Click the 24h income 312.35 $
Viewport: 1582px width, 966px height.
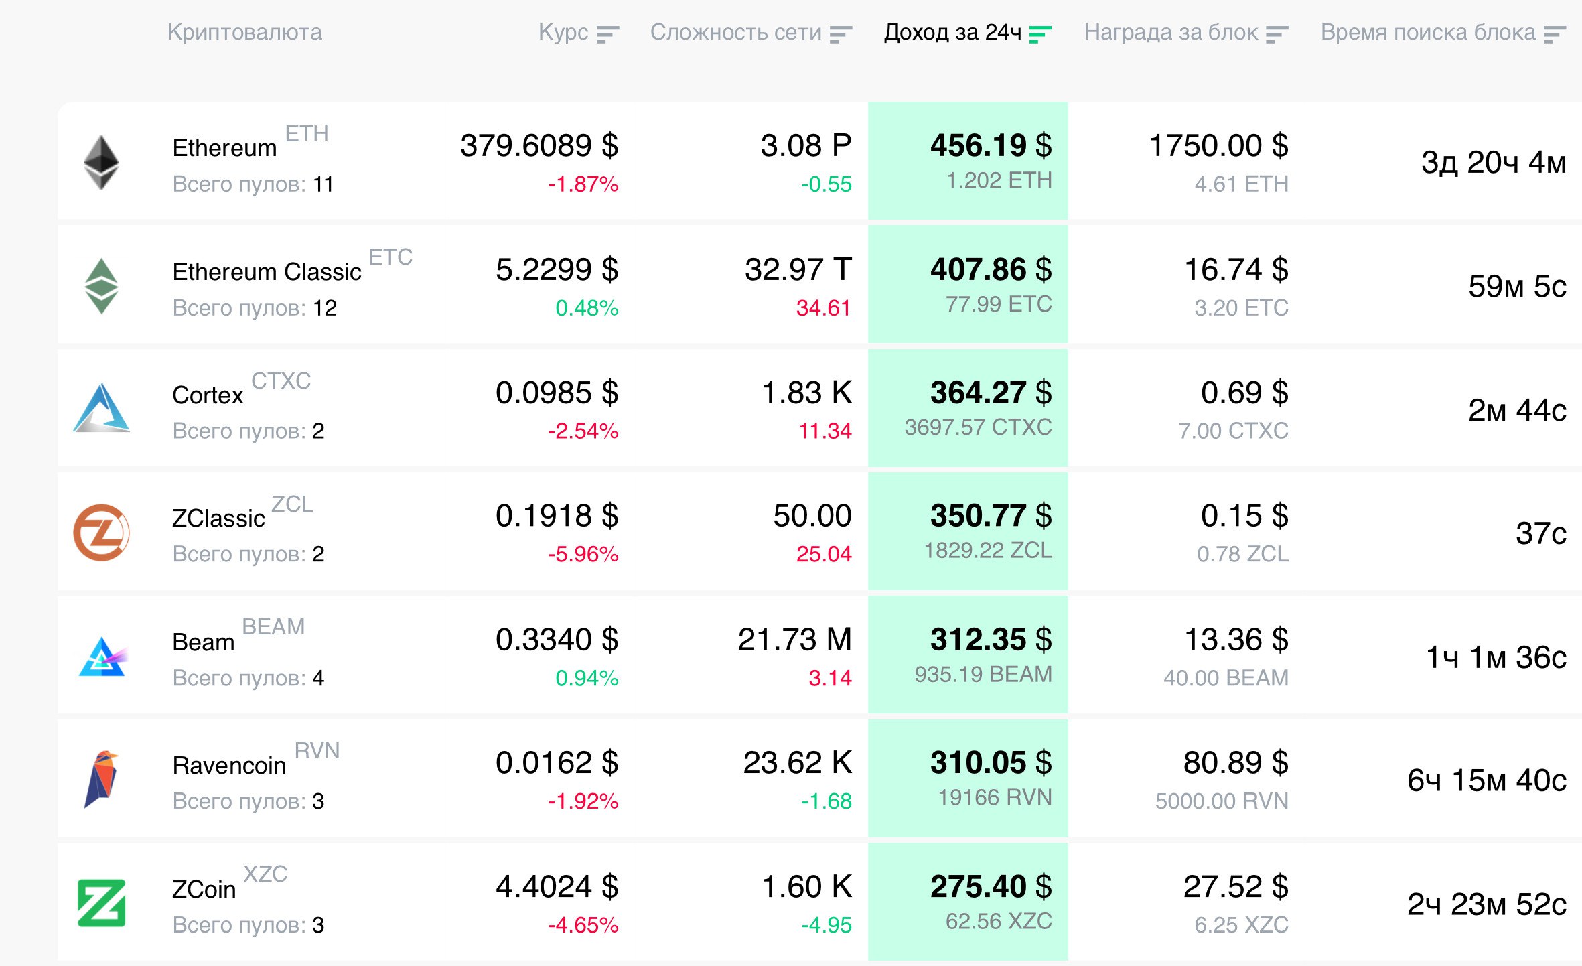coord(991,640)
